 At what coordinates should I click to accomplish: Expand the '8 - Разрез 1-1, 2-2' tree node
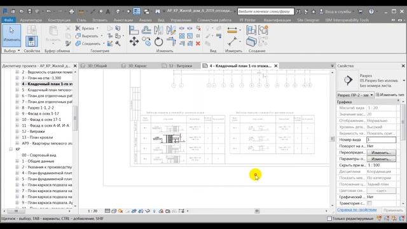17,108
